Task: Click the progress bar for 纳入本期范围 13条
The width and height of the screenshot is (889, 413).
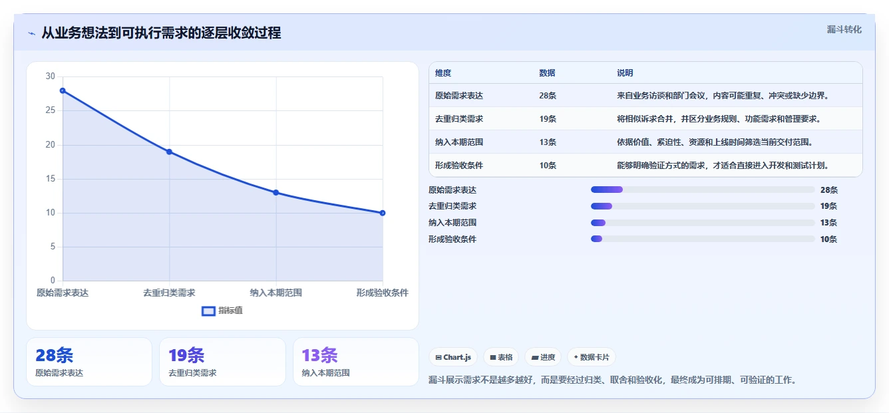Action: 703,223
